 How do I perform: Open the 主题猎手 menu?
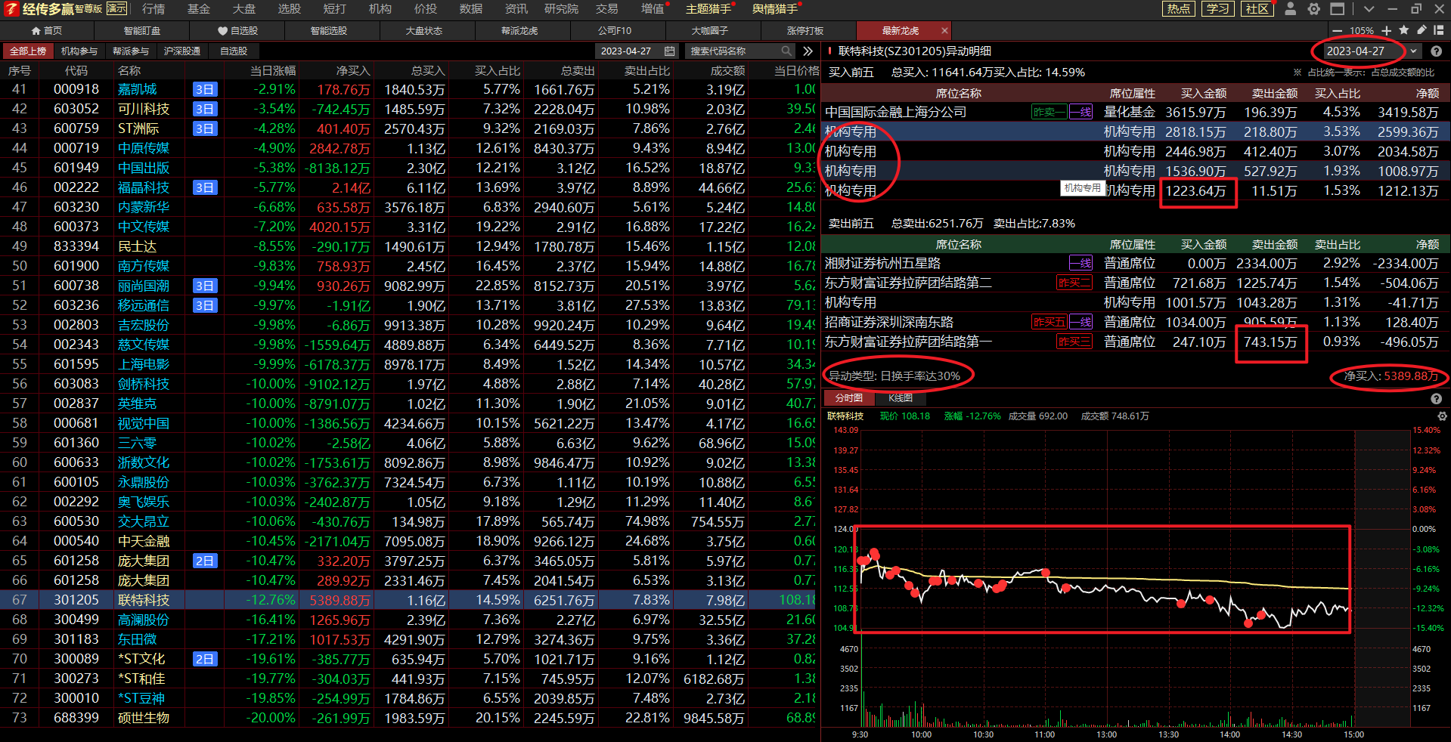pos(708,9)
